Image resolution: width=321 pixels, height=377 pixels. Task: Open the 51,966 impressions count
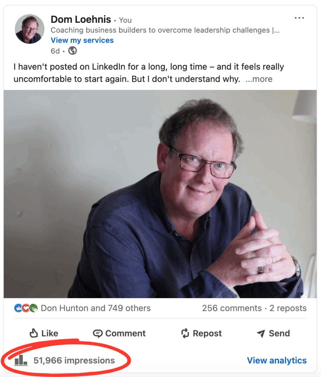pyautogui.click(x=74, y=360)
